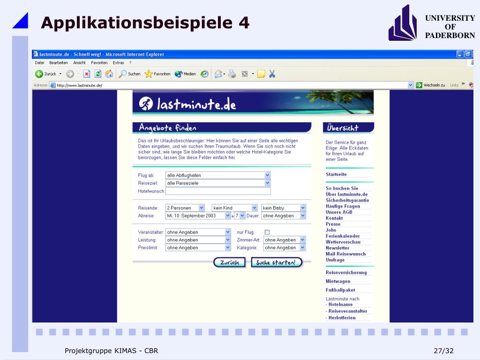Open the Dauer duration dropdown

pos(303,216)
